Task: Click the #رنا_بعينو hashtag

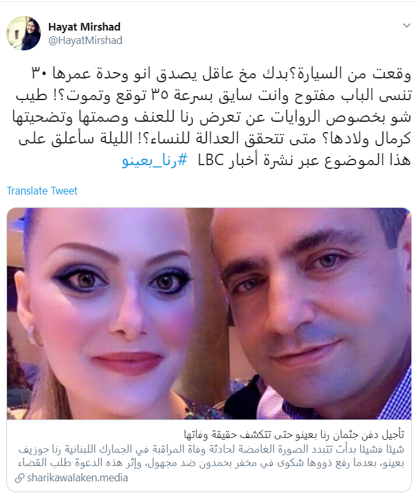Action: pos(155,160)
